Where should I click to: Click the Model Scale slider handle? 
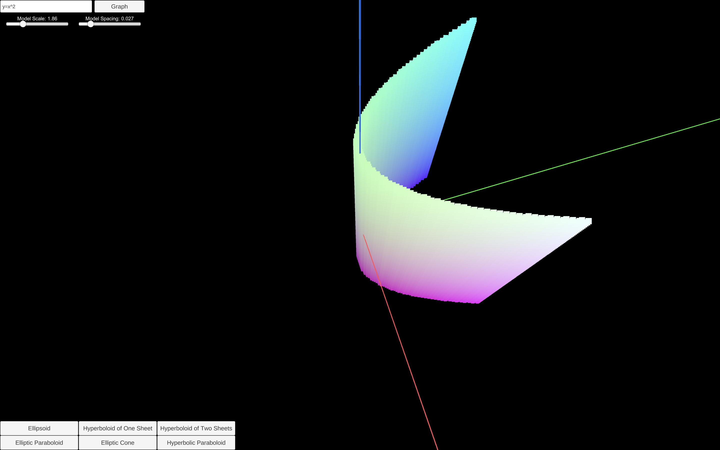[x=23, y=24]
